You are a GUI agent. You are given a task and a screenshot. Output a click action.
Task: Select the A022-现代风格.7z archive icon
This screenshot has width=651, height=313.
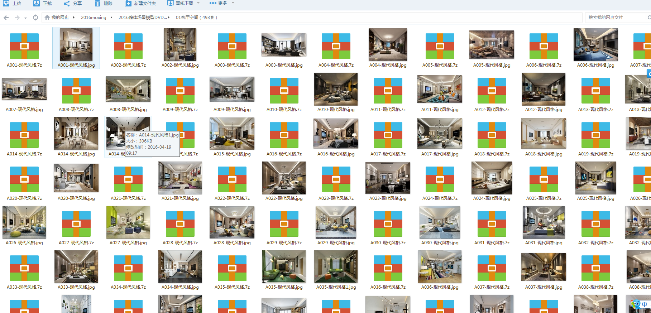pyautogui.click(x=232, y=179)
